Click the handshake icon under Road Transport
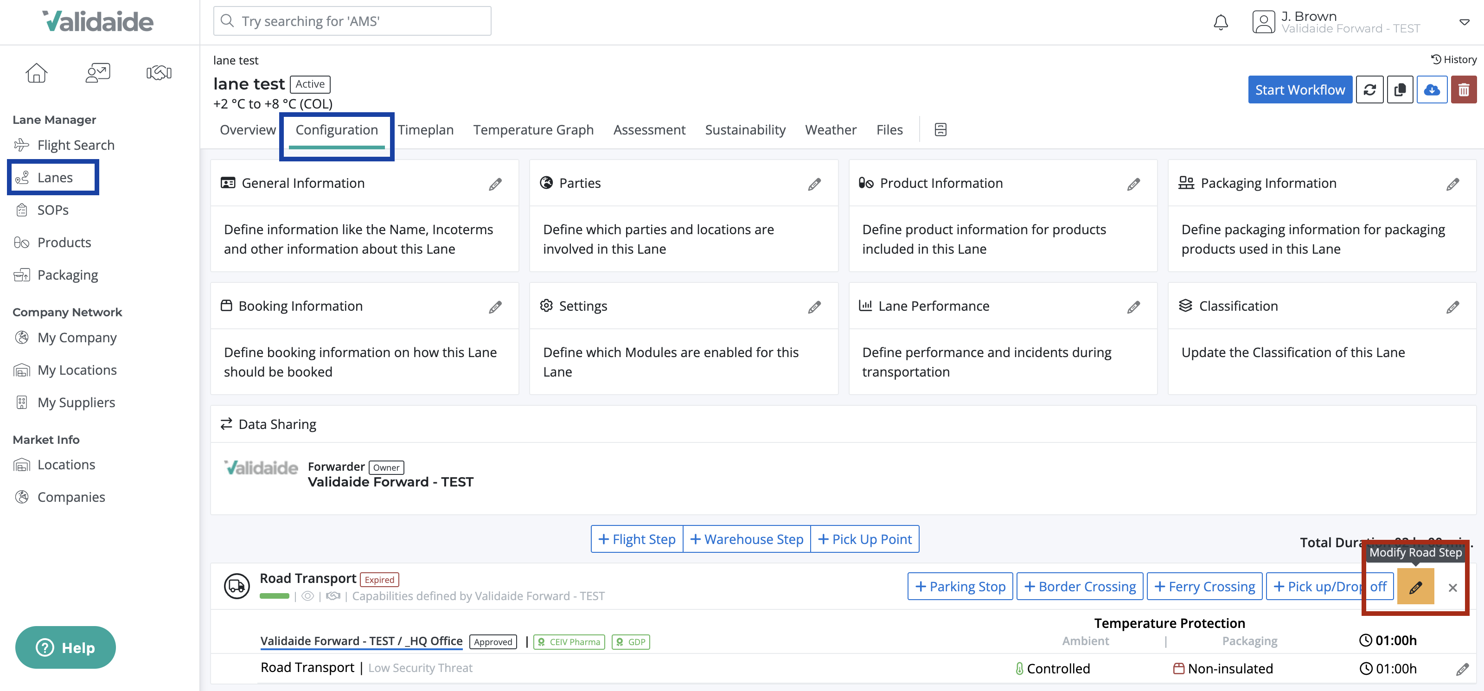1484x691 pixels. 333,596
